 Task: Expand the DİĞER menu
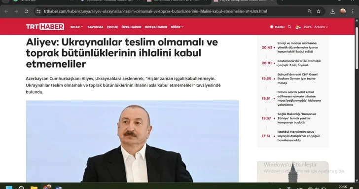(x=177, y=27)
